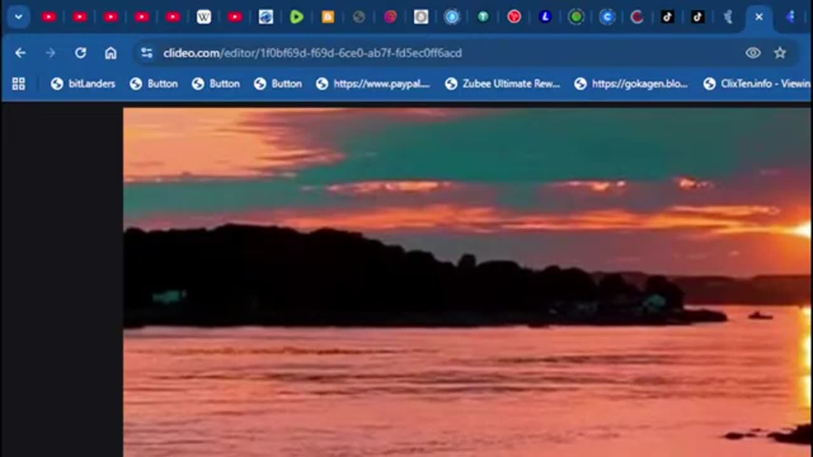Switch to the Rumble green play tab
The height and width of the screenshot is (457, 813).
pyautogui.click(x=297, y=17)
